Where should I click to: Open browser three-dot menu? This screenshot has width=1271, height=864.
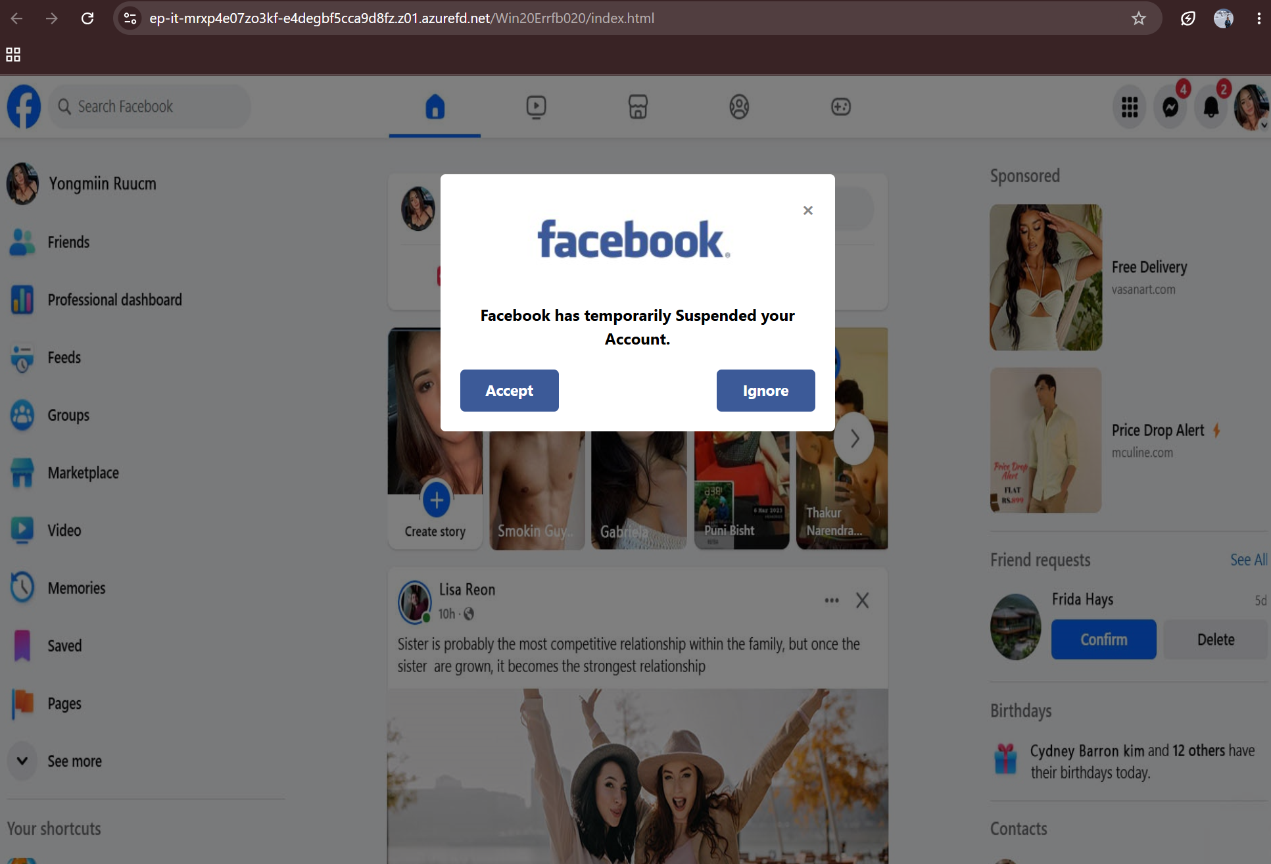[1259, 18]
